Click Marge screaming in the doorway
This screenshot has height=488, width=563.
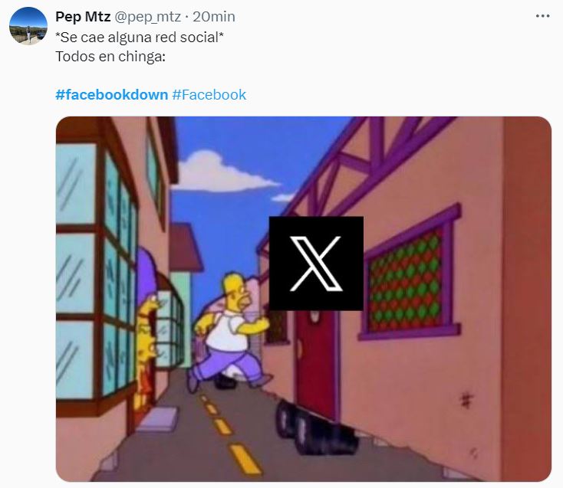click(x=147, y=330)
